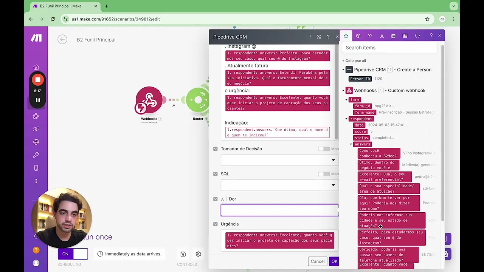Click OK in Pipedrive CRM dialog
The height and width of the screenshot is (272, 484).
point(334,261)
